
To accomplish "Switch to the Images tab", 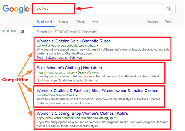I will point(64,22).
